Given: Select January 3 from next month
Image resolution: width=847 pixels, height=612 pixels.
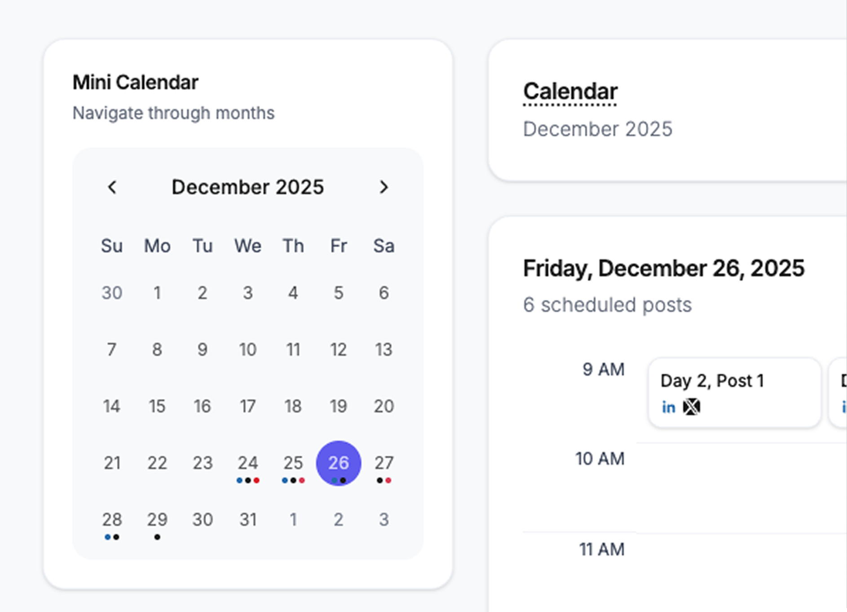Looking at the screenshot, I should click(384, 520).
